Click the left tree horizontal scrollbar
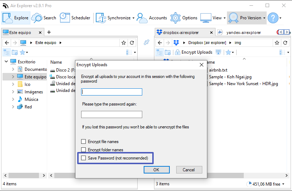The width and height of the screenshot is (292, 191). pyautogui.click(x=25, y=175)
